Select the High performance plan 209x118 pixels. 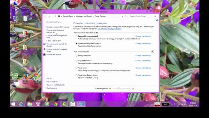point(76,61)
